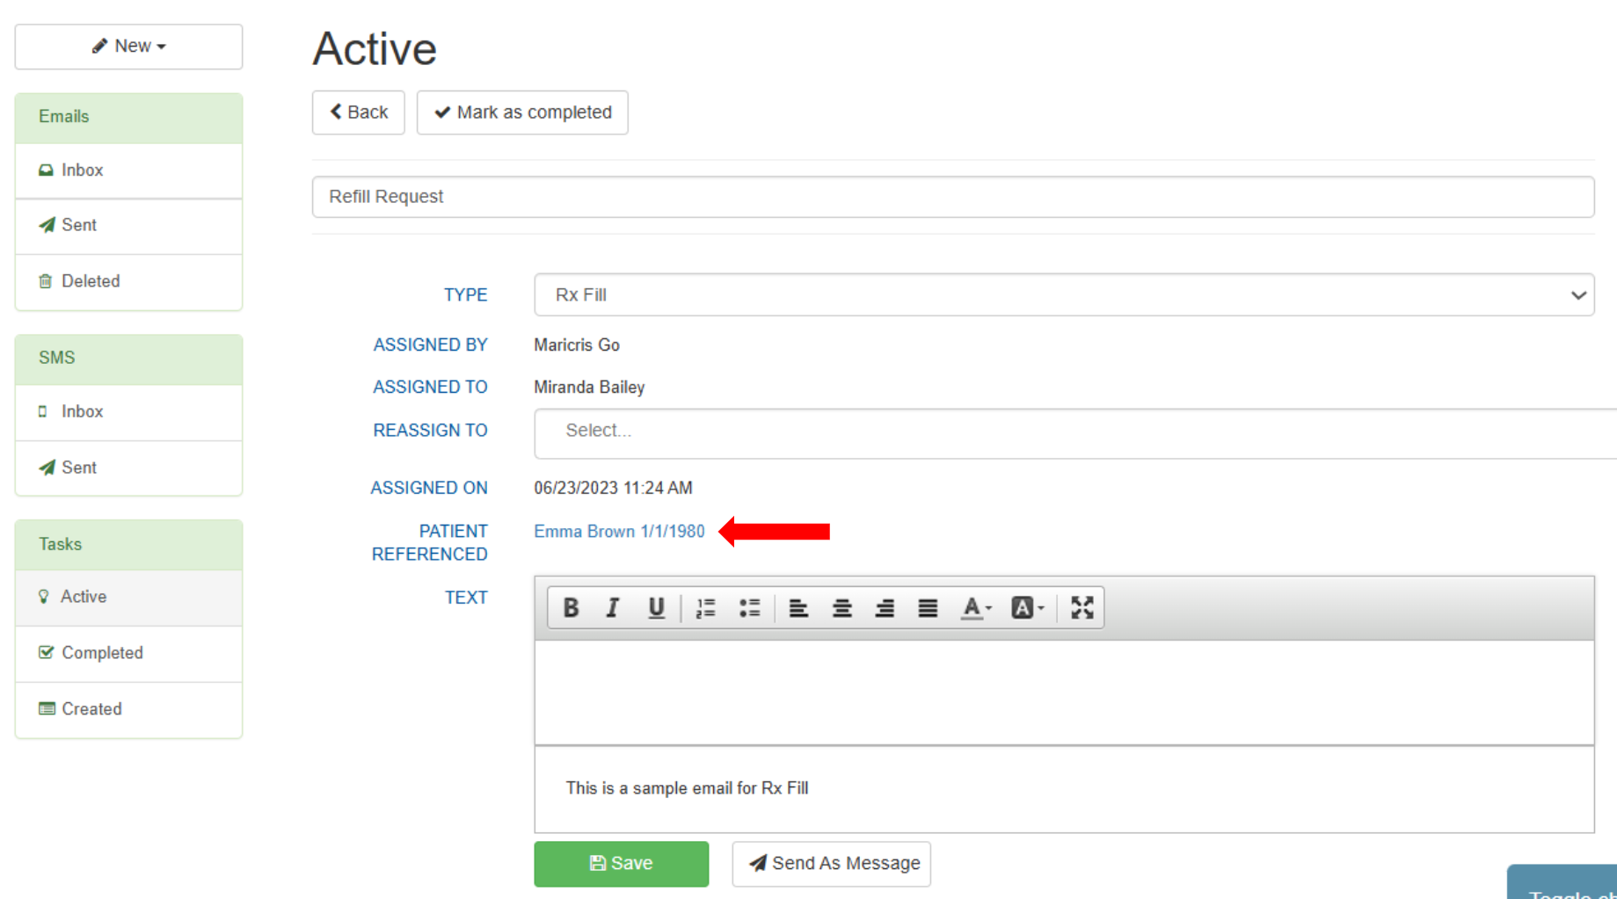Click the Mark as completed button
Image resolution: width=1617 pixels, height=899 pixels.
pyautogui.click(x=522, y=112)
